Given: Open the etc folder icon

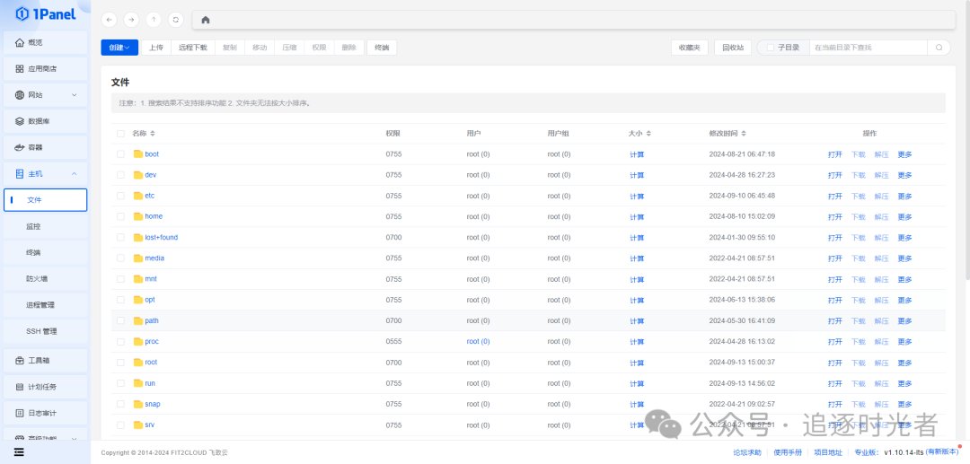Looking at the screenshot, I should (x=138, y=196).
